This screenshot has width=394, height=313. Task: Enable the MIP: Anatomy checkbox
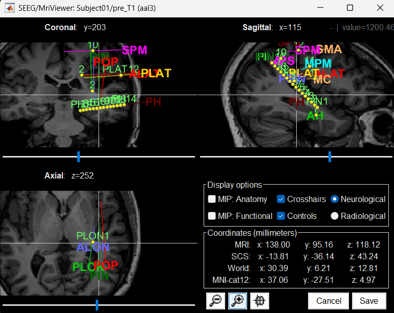click(x=212, y=199)
